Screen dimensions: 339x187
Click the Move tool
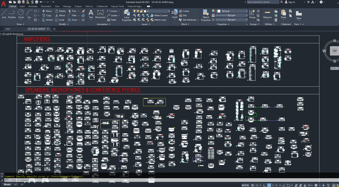pyautogui.click(x=47, y=11)
